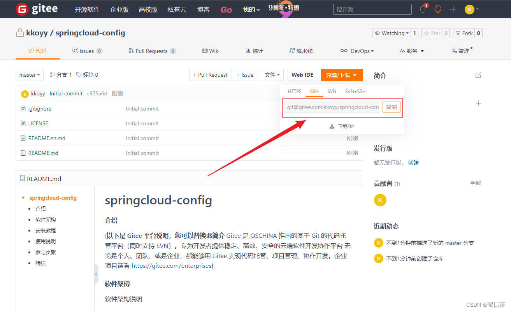Screen dimensions: 511x311
Task: Select the SSH clone tab
Action: (314, 91)
